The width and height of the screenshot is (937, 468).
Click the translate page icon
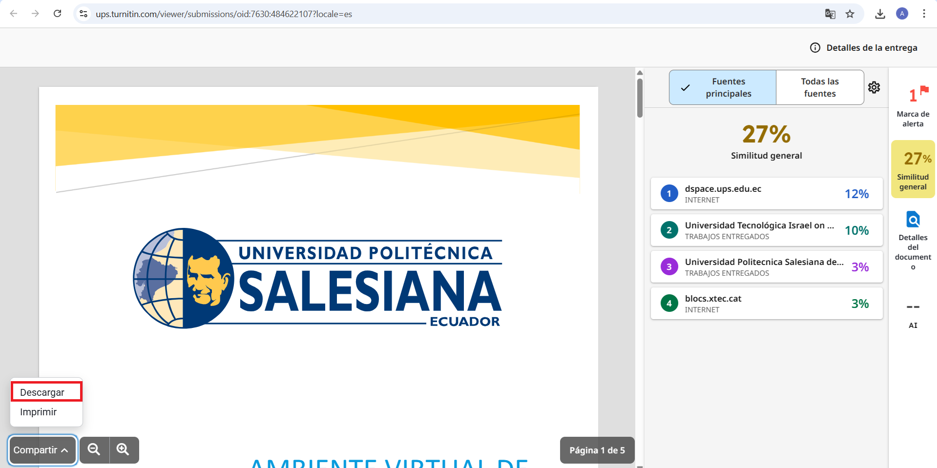(830, 14)
